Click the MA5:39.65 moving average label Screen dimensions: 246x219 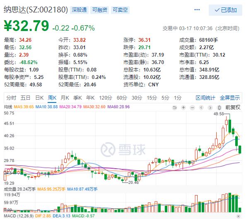[24, 107]
